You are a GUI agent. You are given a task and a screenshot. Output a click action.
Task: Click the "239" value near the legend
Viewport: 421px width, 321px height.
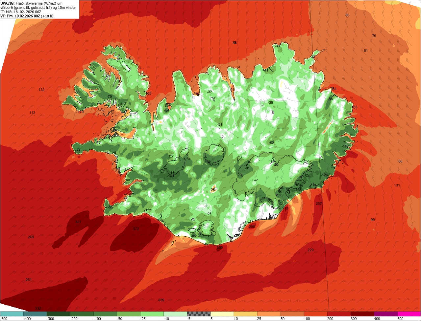coord(161,300)
